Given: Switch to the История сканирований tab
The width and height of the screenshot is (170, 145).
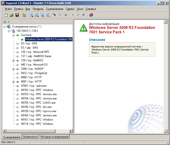Looking at the screenshot, I should point(54,137).
